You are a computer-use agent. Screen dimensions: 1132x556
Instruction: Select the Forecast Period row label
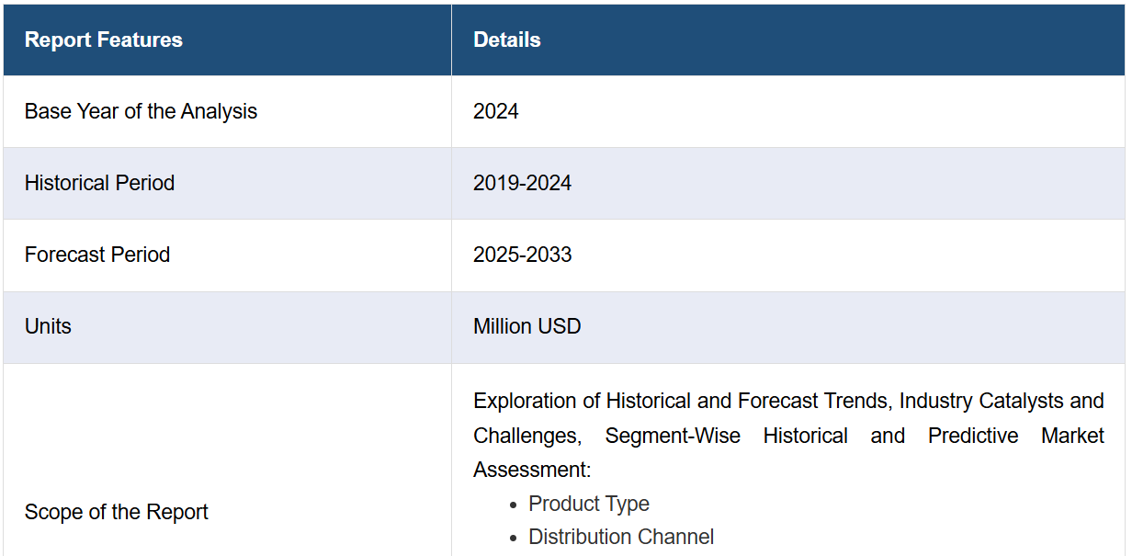[97, 255]
